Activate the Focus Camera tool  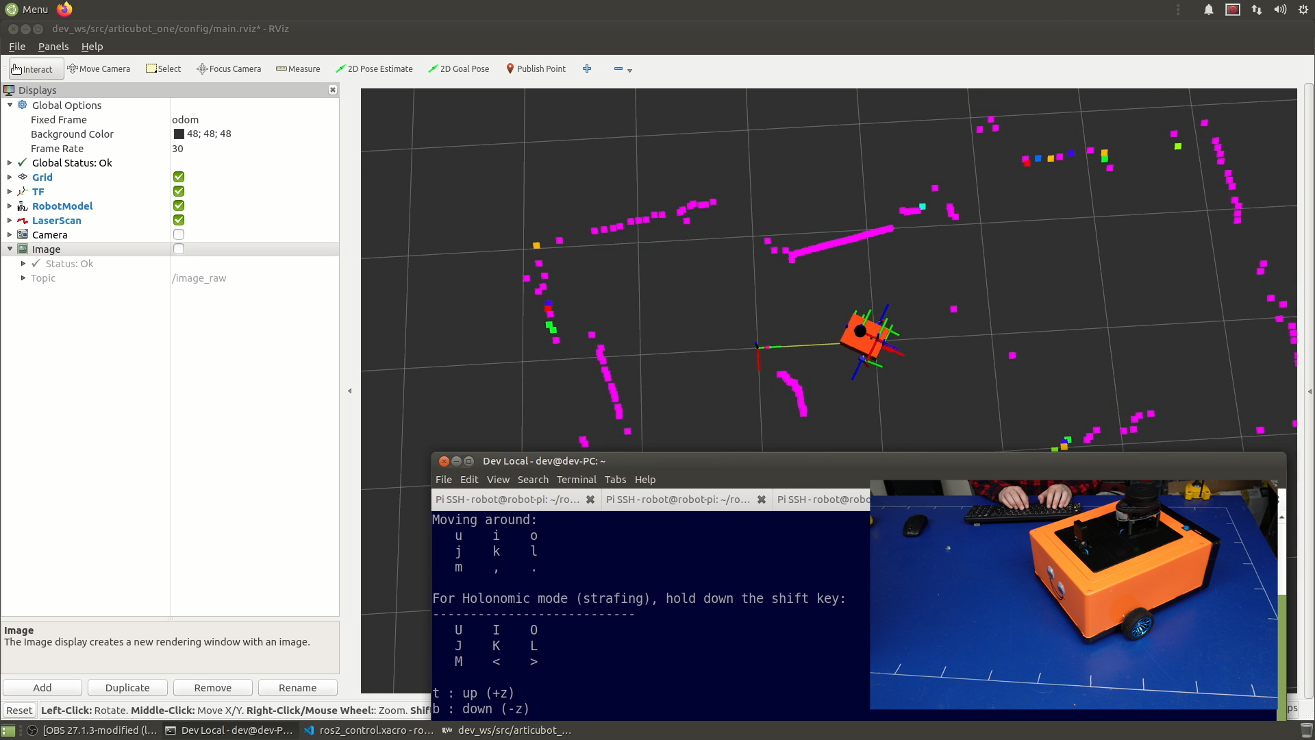coord(229,69)
